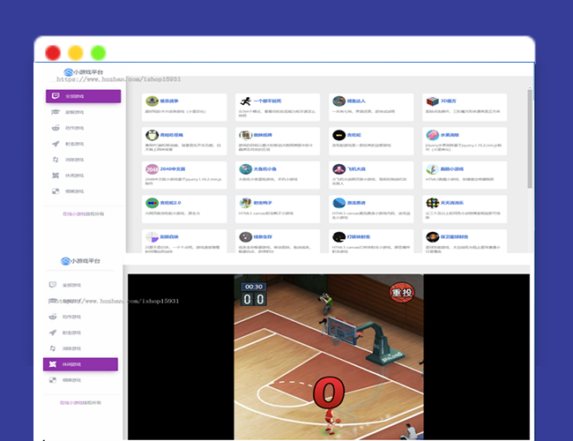Click the 小游戏平台 logo in the game list view
The height and width of the screenshot is (441, 573).
[x=84, y=72]
